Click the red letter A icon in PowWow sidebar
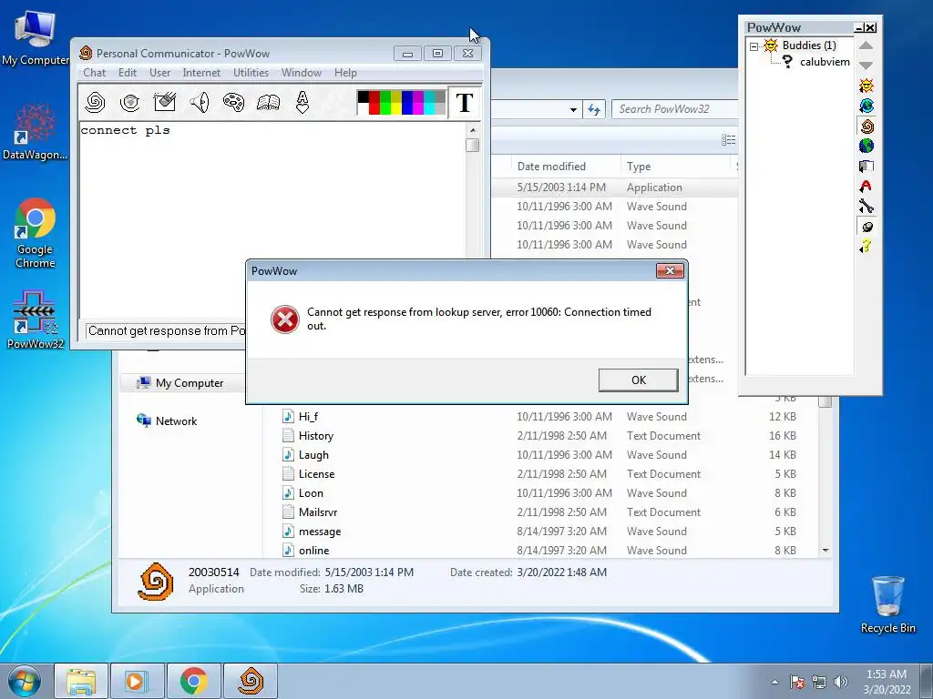The width and height of the screenshot is (933, 699). click(x=866, y=186)
